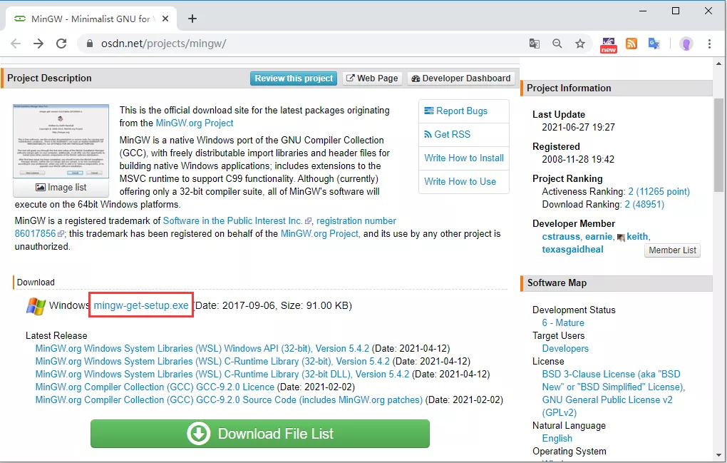
Task: Click the Windows logo icon beside the download
Action: pyautogui.click(x=36, y=306)
